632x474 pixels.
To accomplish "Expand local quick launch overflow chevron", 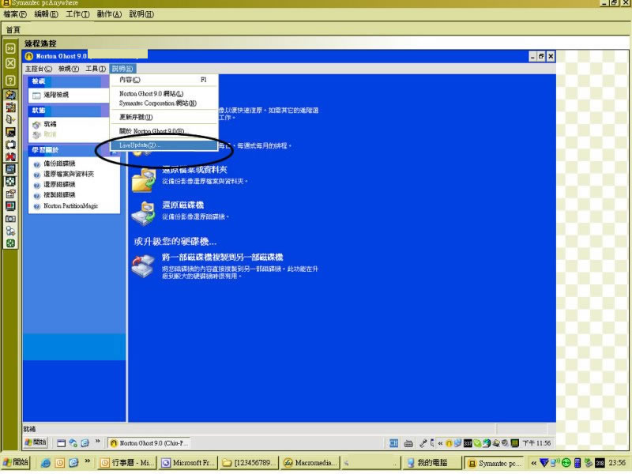I will pyautogui.click(x=87, y=461).
